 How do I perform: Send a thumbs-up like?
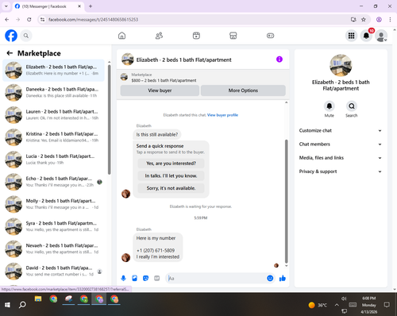pos(283,278)
